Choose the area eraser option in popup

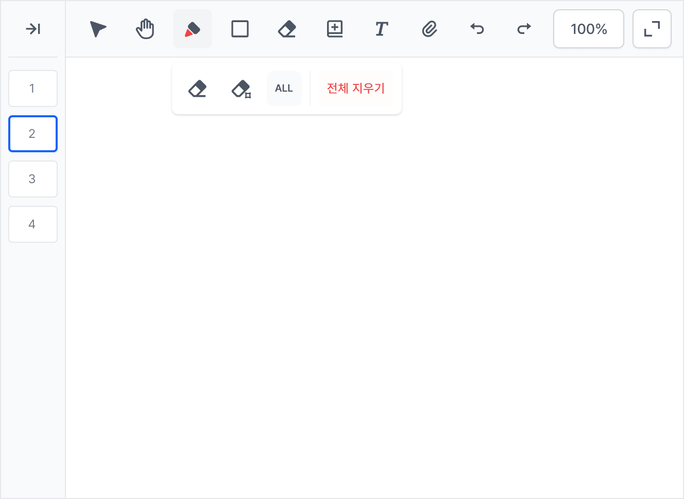point(241,88)
